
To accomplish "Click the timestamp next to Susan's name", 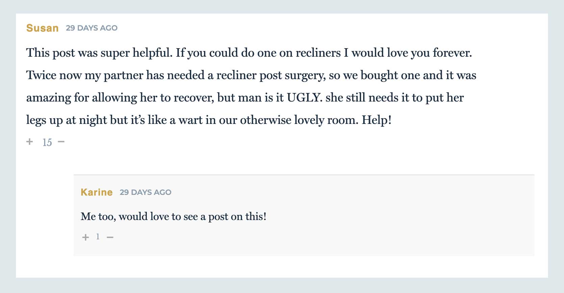I will [x=92, y=28].
